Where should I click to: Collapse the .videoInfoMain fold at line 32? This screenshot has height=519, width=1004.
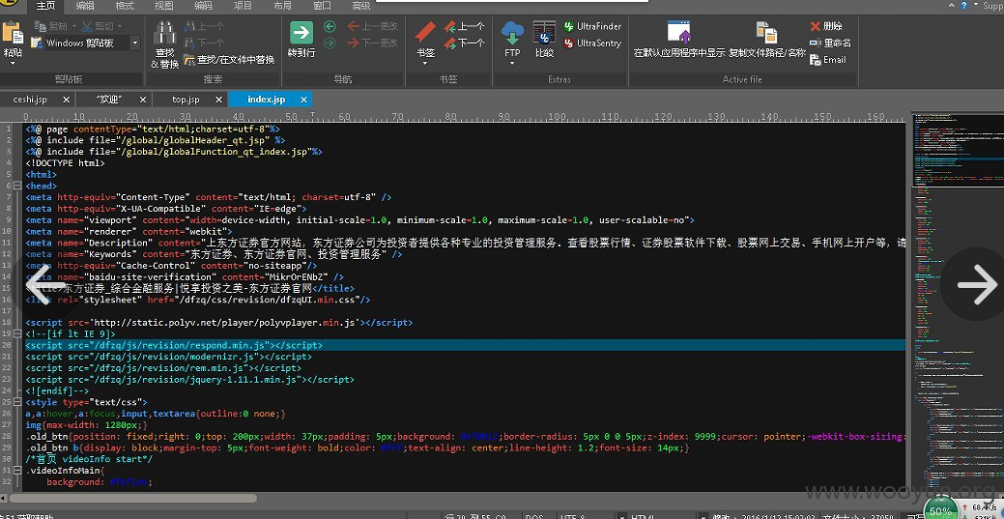(x=17, y=471)
